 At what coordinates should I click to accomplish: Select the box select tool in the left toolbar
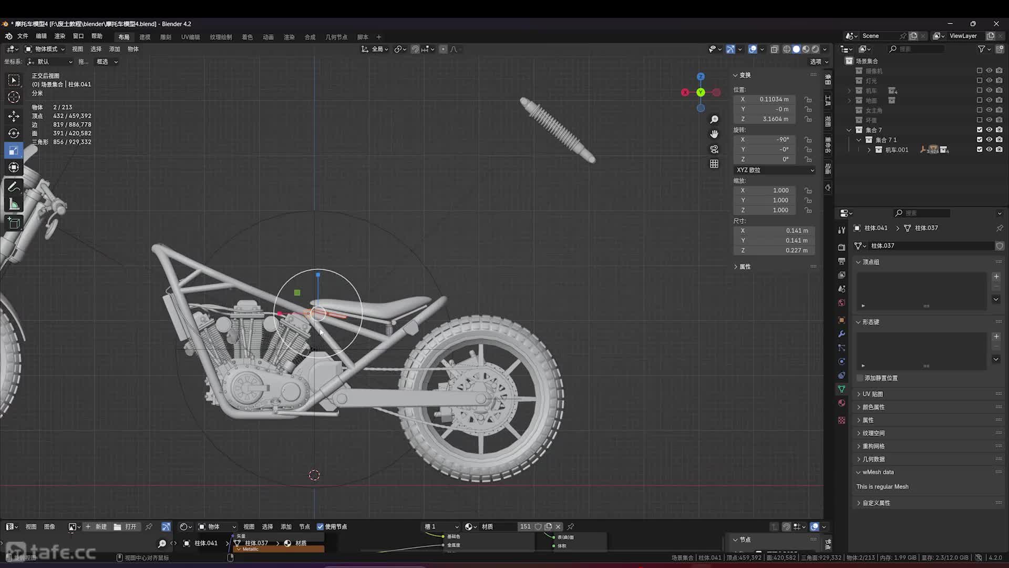click(x=14, y=80)
